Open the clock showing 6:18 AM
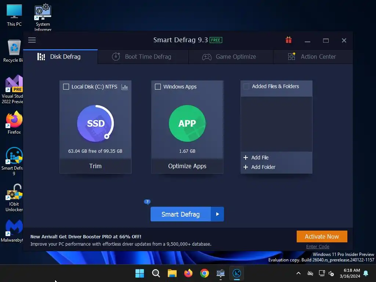Image resolution: width=376 pixels, height=282 pixels. pos(350,273)
